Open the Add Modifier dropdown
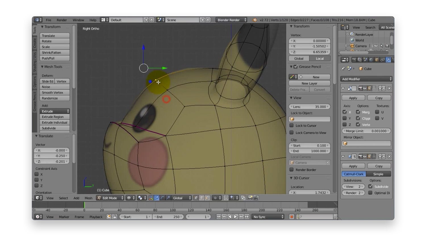Image resolution: width=426 pixels, height=252 pixels. click(x=366, y=79)
